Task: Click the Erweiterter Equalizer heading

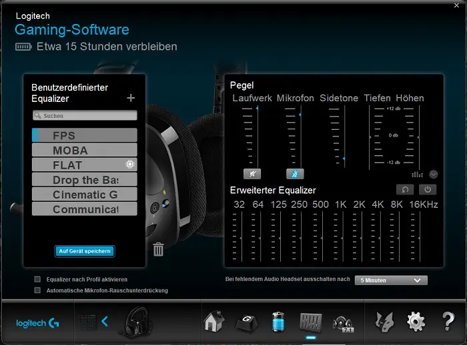Action: tap(273, 190)
